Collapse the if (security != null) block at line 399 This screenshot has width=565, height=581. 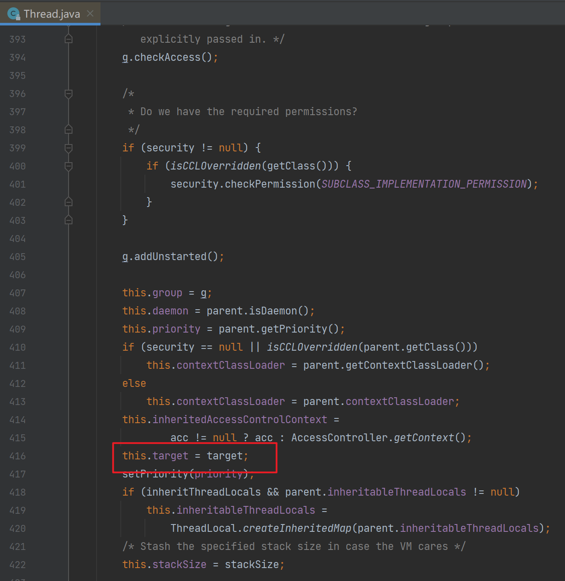click(68, 148)
